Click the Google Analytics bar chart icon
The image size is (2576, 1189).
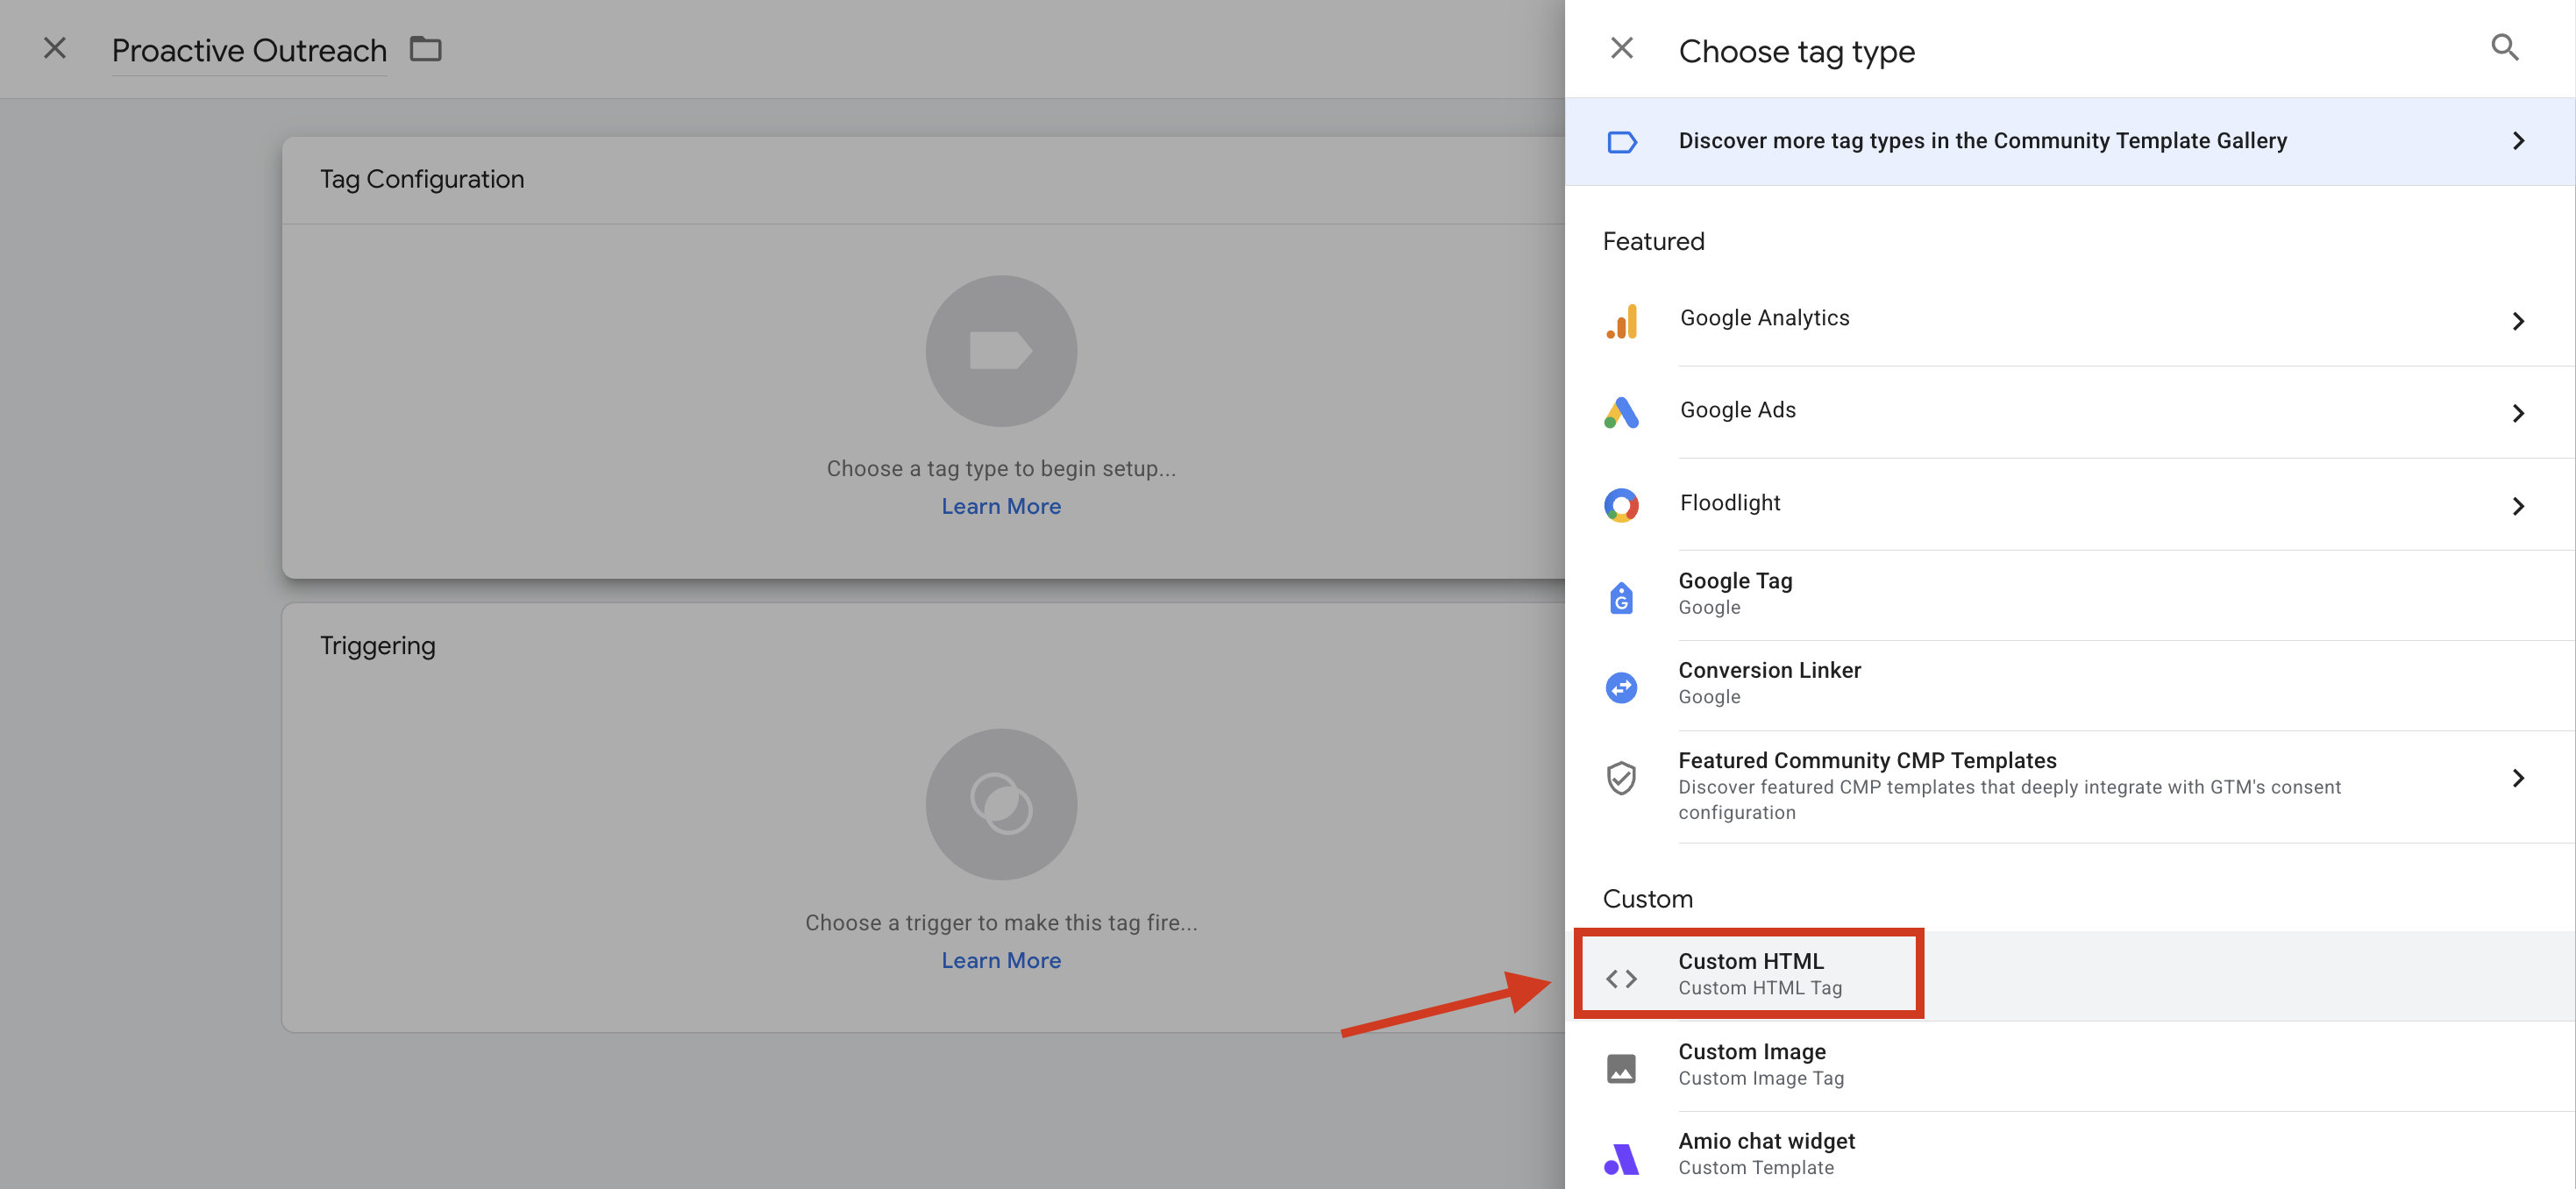tap(1621, 321)
